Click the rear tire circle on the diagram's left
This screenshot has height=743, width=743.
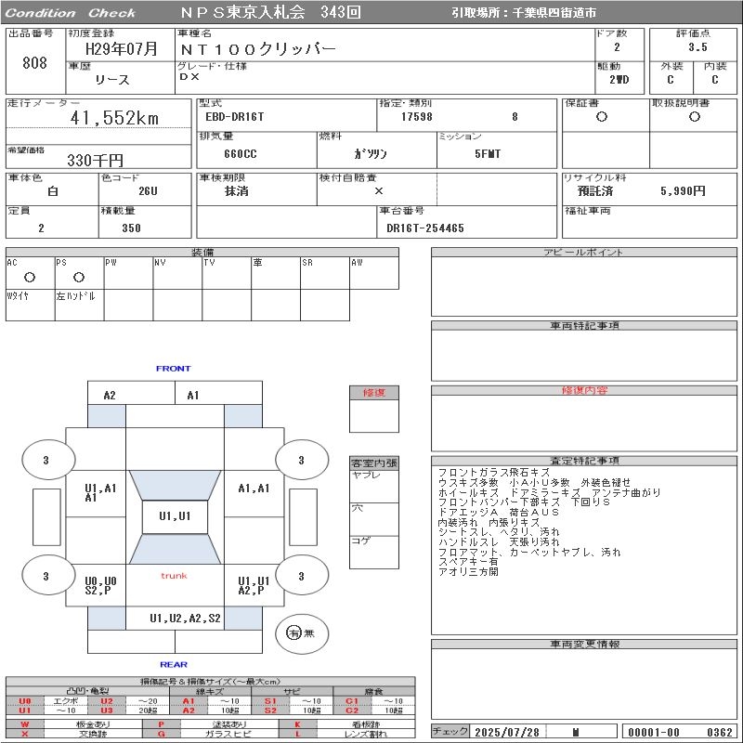tap(46, 576)
